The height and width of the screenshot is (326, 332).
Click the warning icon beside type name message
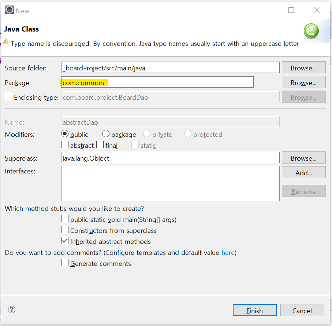[x=6, y=41]
